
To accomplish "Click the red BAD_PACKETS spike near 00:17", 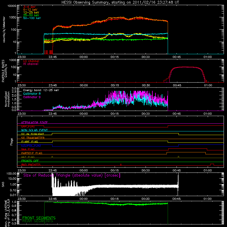I will click(x=121, y=165).
